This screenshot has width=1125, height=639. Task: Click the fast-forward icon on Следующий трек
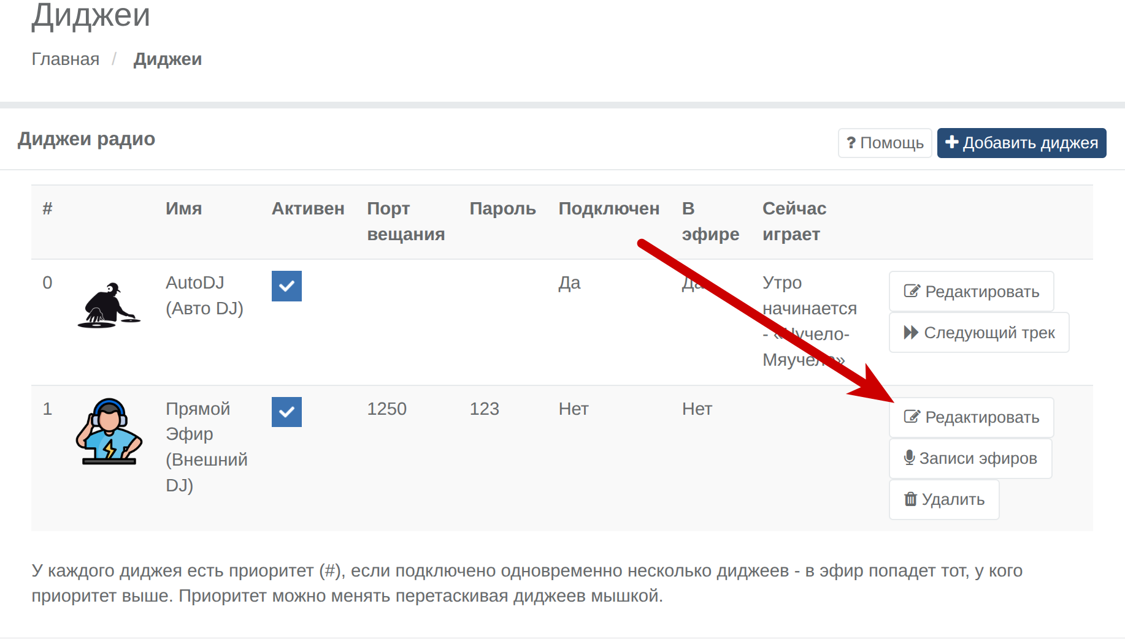point(911,333)
